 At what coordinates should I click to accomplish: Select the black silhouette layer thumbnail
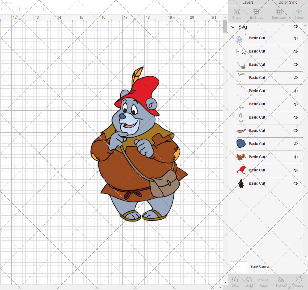241,183
